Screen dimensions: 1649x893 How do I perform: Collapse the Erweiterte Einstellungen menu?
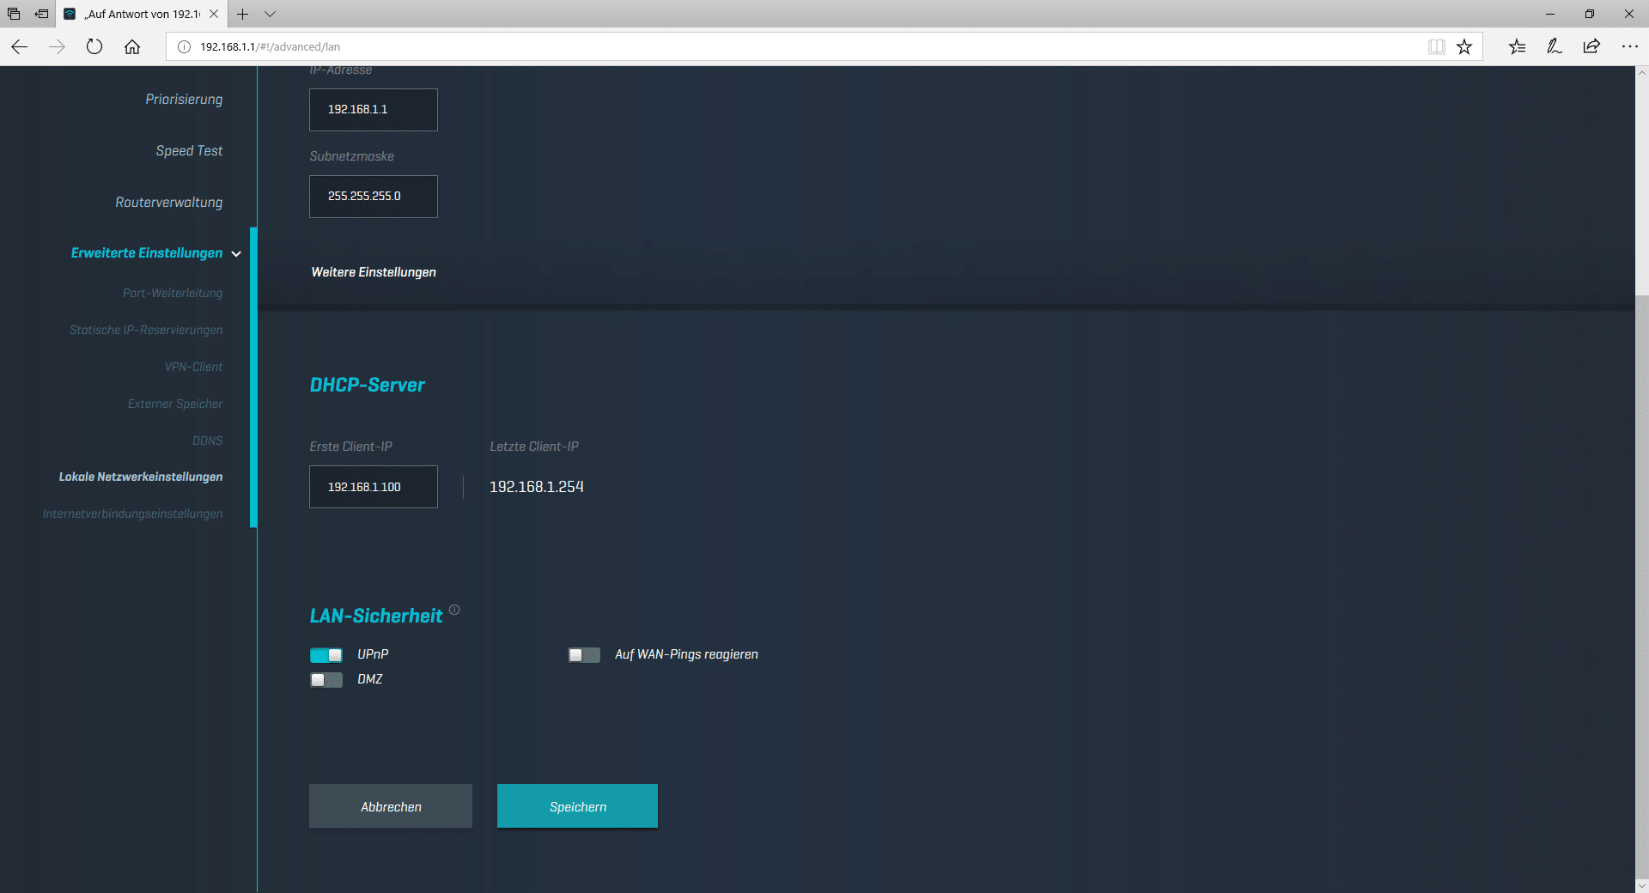point(236,254)
